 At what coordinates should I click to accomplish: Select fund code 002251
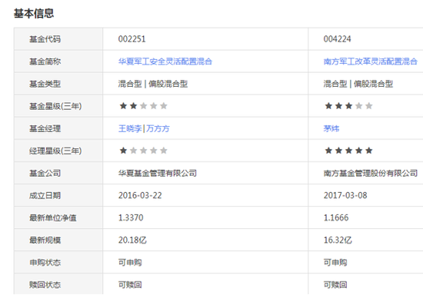(132, 39)
